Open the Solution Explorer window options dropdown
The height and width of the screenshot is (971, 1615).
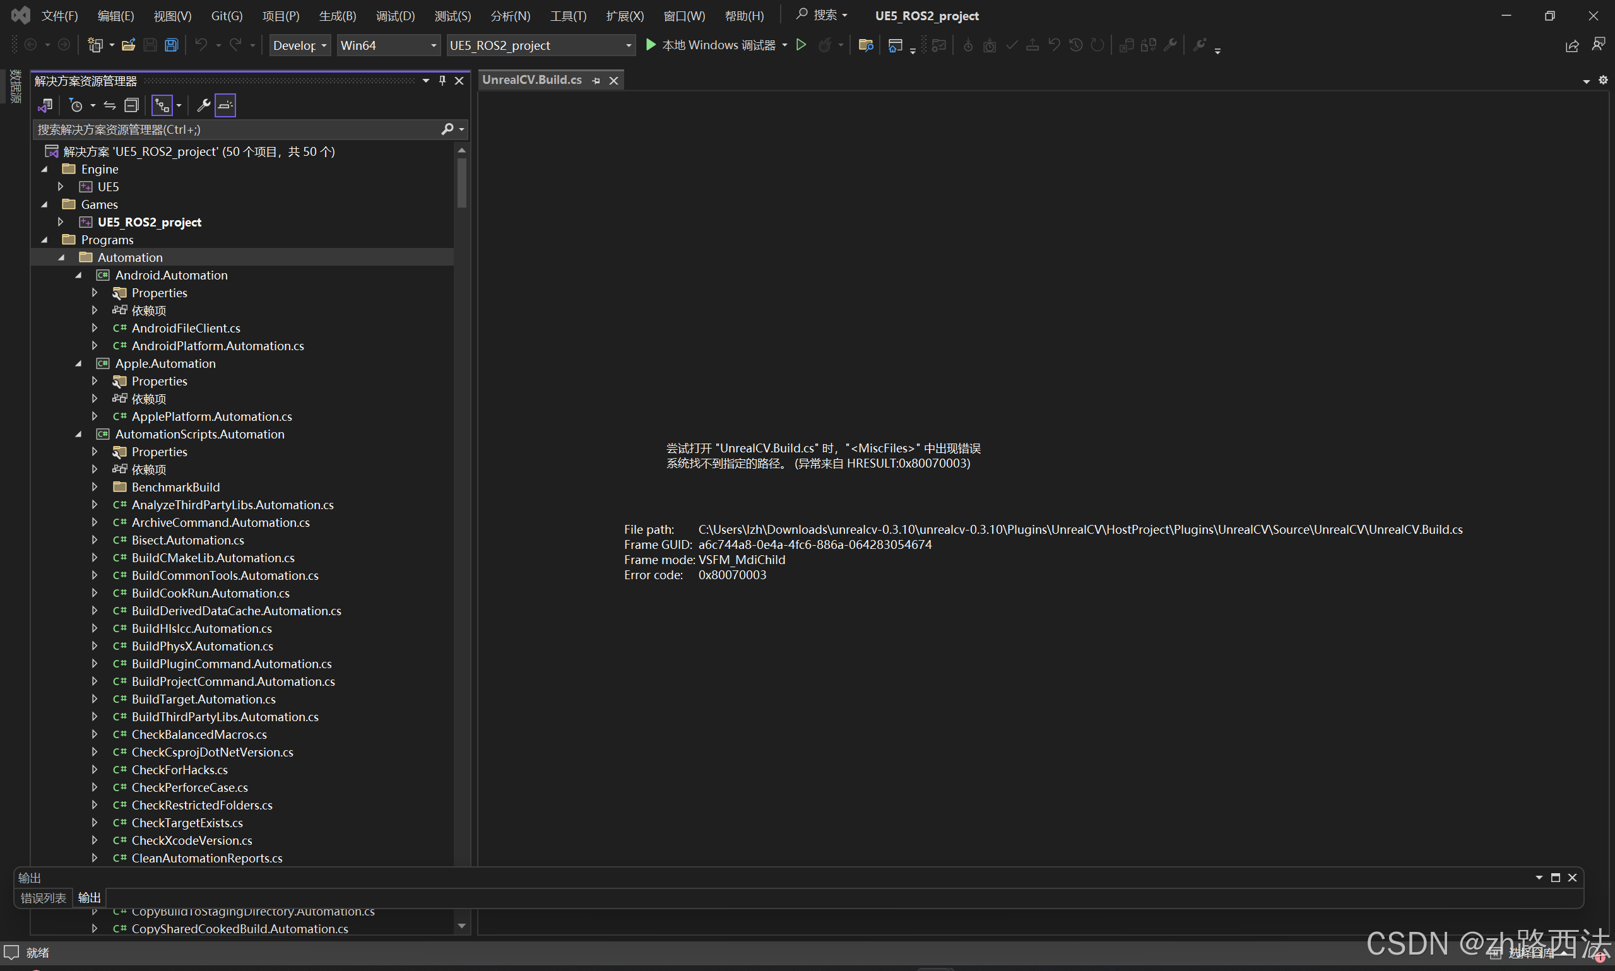tap(426, 81)
